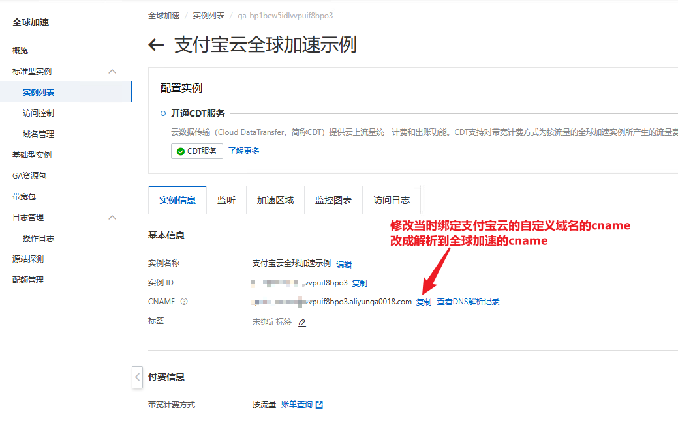Click the back arrow beside the instance title
678x436 pixels.
[156, 45]
